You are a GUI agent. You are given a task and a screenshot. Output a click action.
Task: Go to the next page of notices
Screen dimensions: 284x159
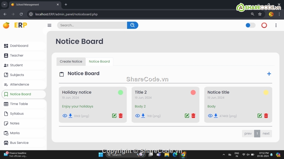266,133
